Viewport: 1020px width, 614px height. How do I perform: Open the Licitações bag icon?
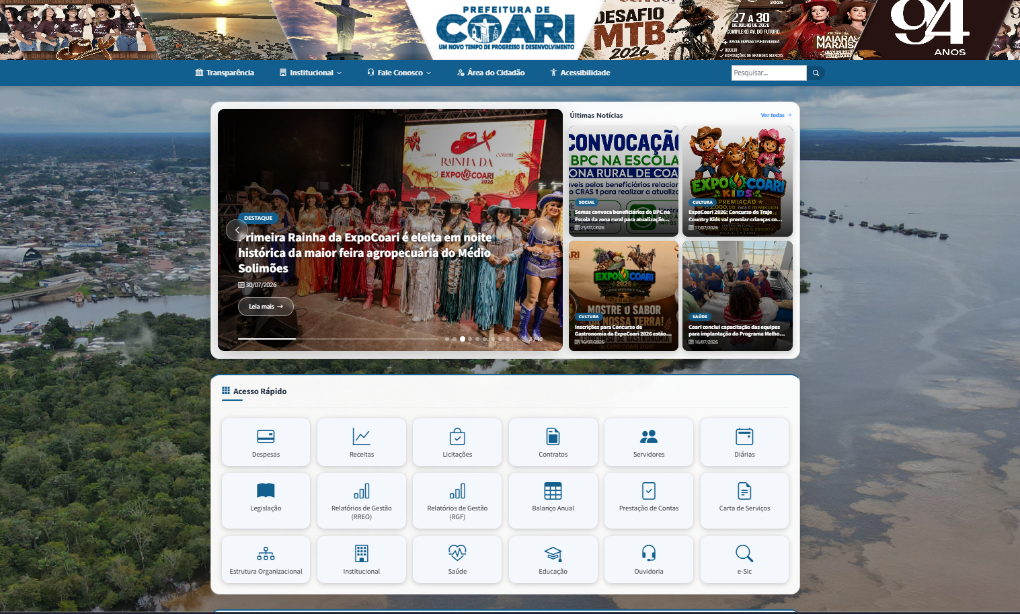point(457,437)
